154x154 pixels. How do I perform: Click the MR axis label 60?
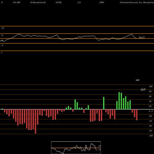(x=150, y=96)
